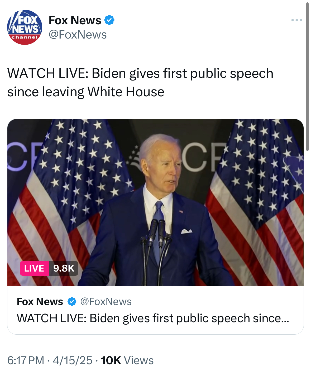311x375 pixels.
Task: Open the WATCH LIVE tweet text
Action: click(x=140, y=82)
